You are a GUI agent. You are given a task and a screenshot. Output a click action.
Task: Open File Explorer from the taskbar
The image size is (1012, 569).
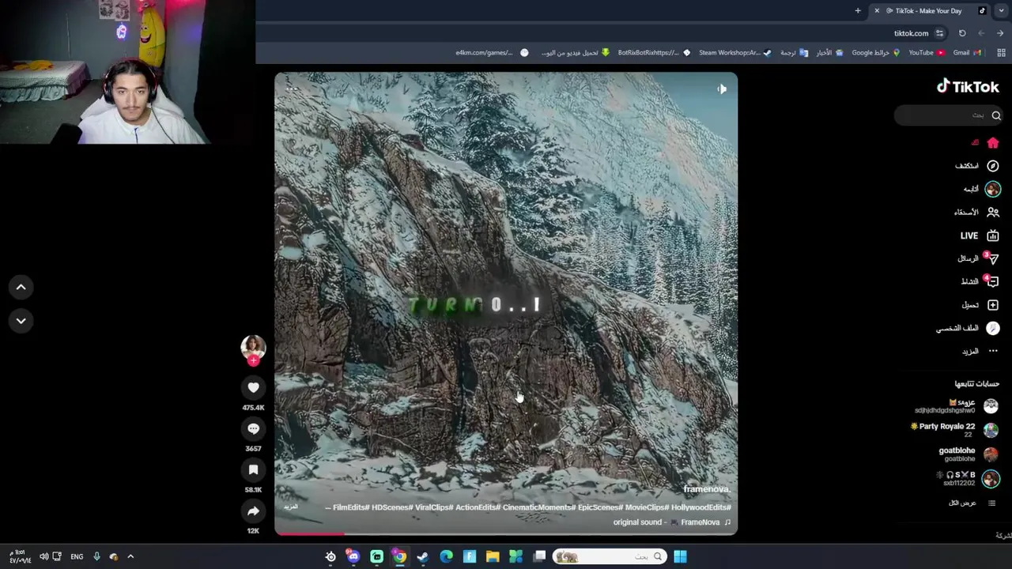pos(493,557)
